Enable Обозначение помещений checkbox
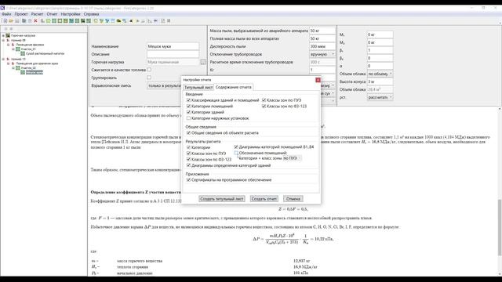Viewport: 502px width, 282px height. (236, 153)
